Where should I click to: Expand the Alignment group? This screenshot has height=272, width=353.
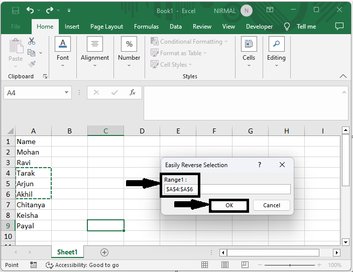(x=95, y=52)
